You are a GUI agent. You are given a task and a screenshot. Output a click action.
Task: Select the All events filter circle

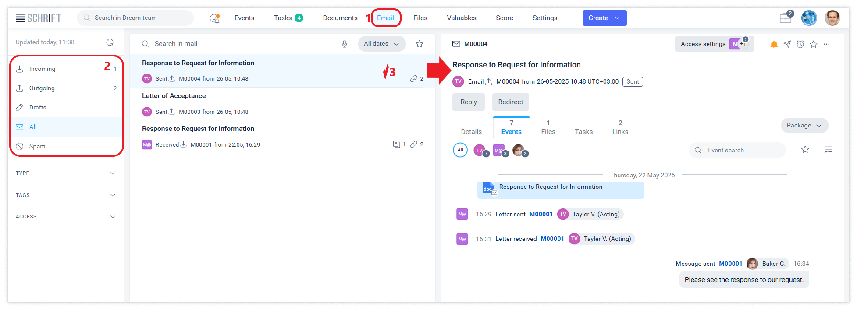[460, 150]
